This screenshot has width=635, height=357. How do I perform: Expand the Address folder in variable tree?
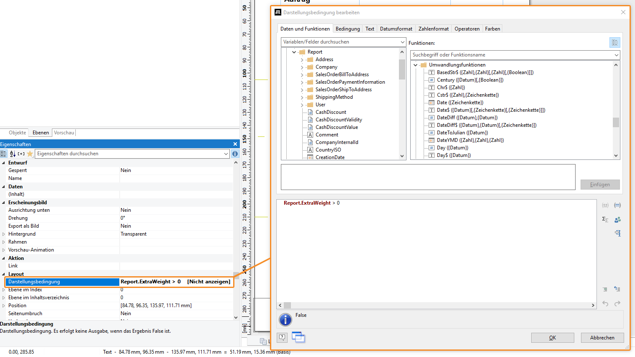coord(302,60)
